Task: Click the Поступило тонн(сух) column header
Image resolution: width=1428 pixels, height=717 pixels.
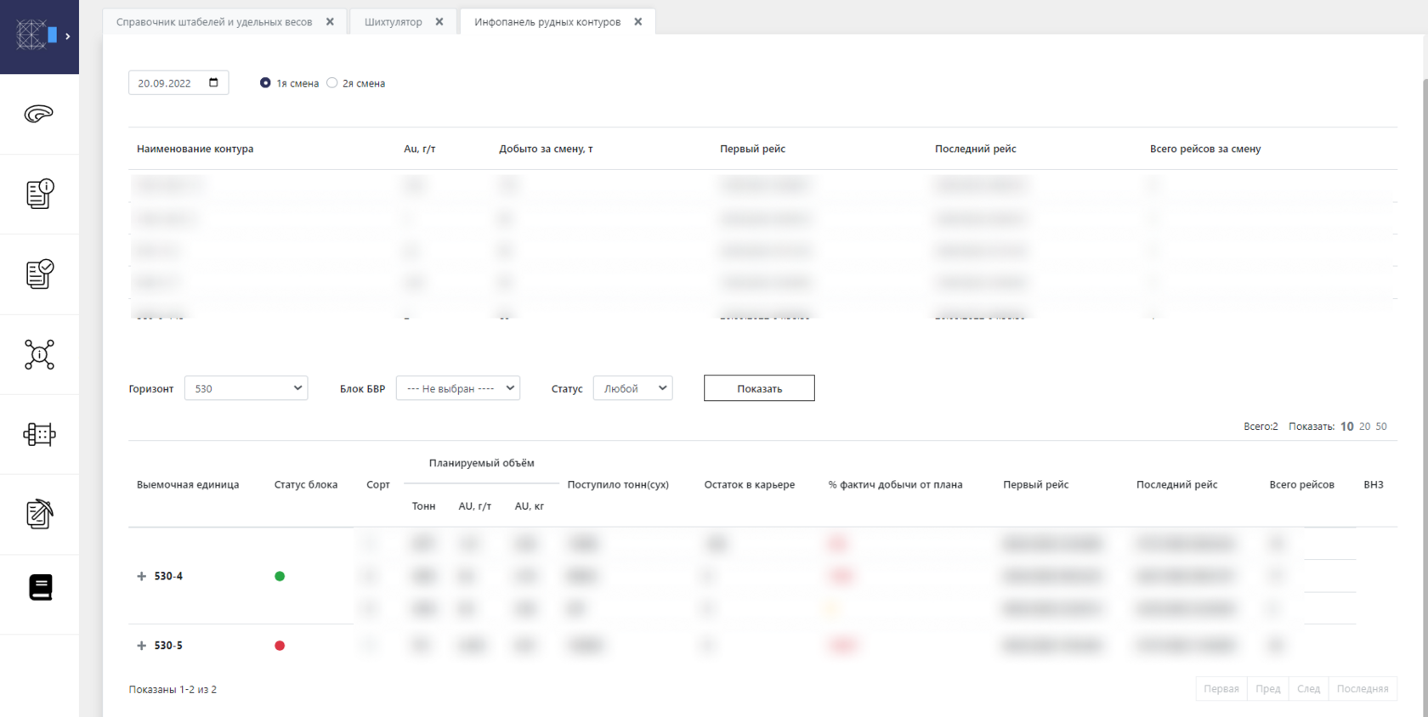Action: coord(618,484)
